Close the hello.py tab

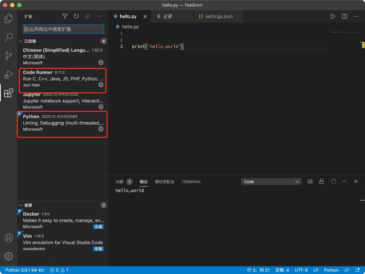(145, 16)
